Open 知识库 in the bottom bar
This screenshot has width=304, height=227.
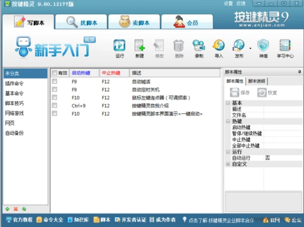tap(78, 220)
